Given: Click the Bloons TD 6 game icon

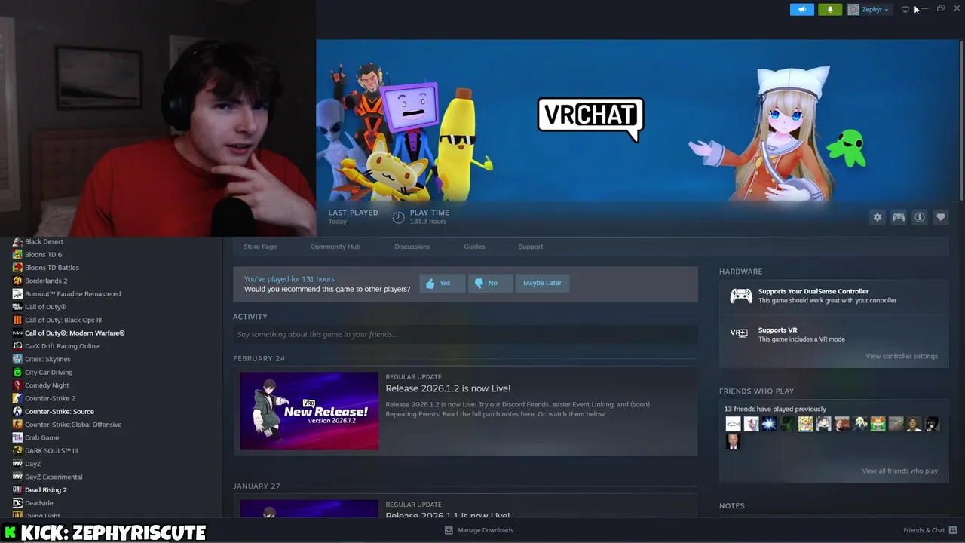Looking at the screenshot, I should pyautogui.click(x=17, y=254).
